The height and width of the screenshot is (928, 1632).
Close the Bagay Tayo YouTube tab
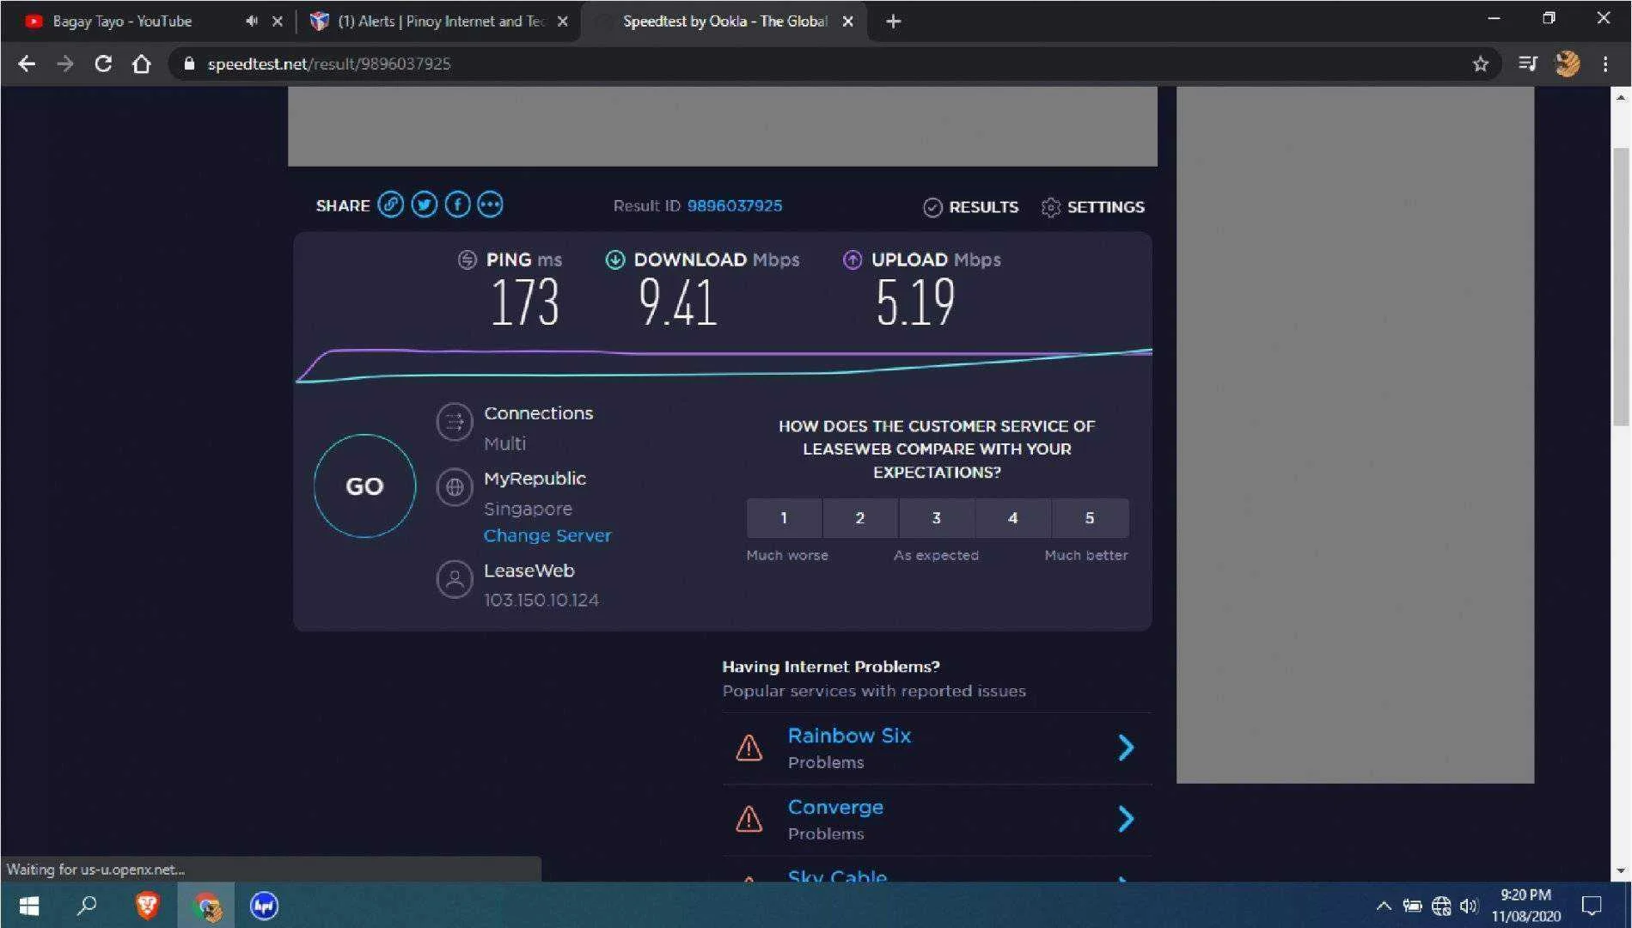pyautogui.click(x=277, y=21)
